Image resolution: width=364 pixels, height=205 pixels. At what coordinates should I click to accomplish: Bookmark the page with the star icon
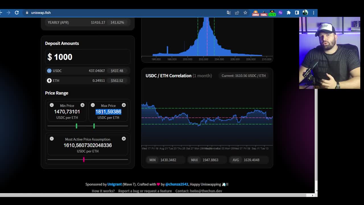(245, 13)
